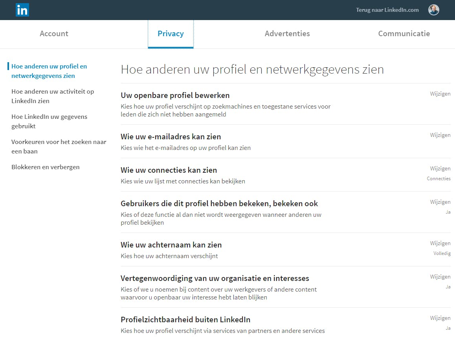Image resolution: width=455 pixels, height=338 pixels.
Task: Open Voorkeuren voor het zoeken naar een baan
Action: (x=59, y=146)
